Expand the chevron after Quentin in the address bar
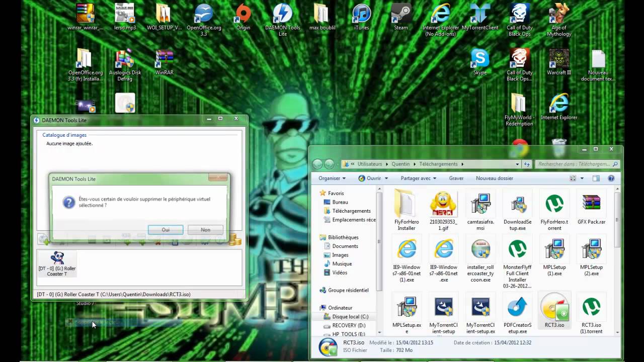 (x=415, y=164)
